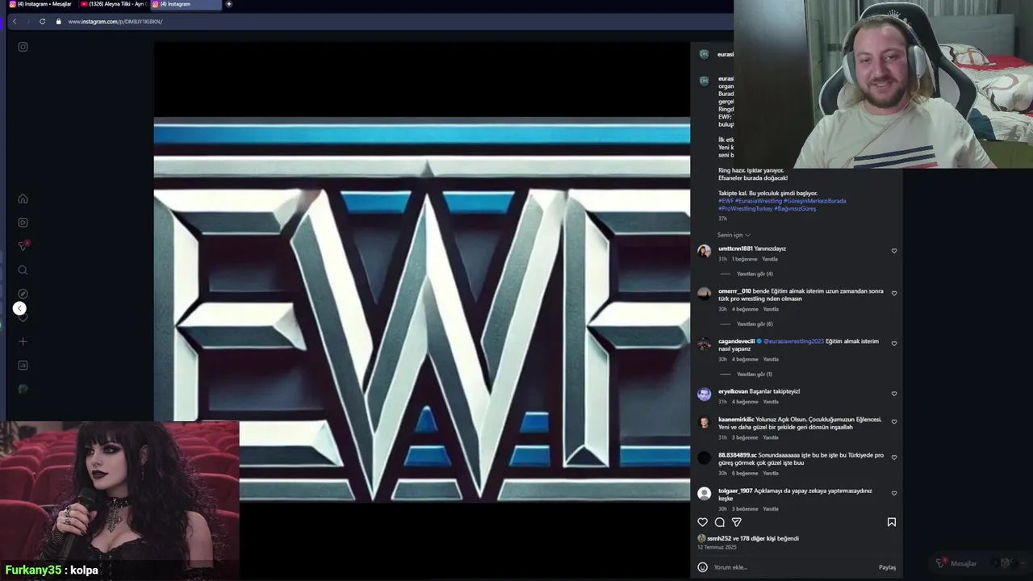Viewport: 1033px width, 581px height.
Task: Like 88.8384899.sc's comment
Action: (x=893, y=458)
